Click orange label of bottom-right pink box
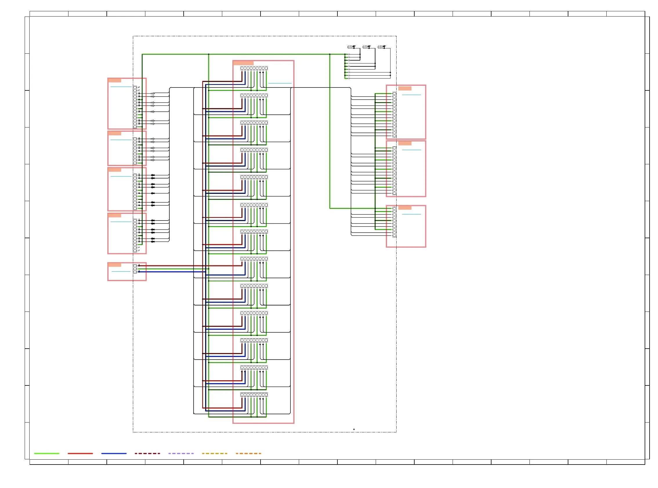 (404, 208)
